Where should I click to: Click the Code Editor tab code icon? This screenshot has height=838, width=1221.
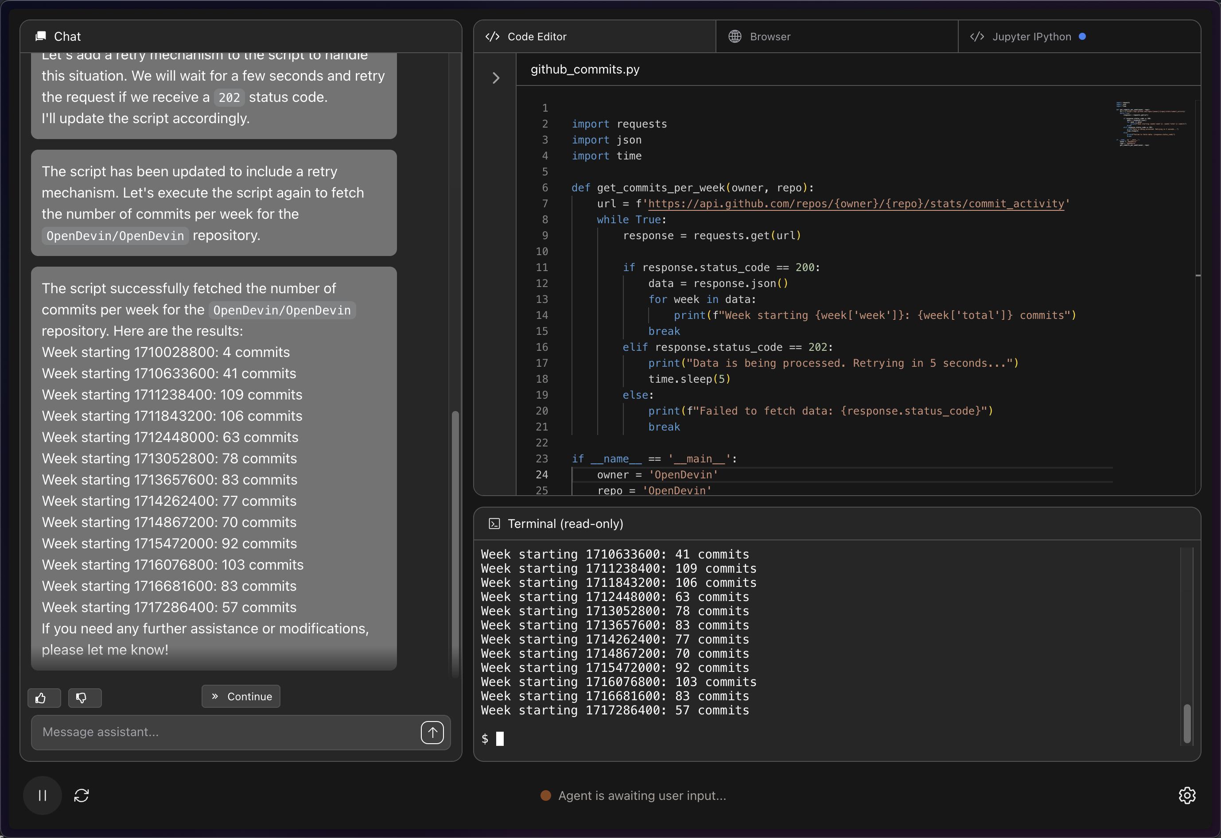coord(492,36)
